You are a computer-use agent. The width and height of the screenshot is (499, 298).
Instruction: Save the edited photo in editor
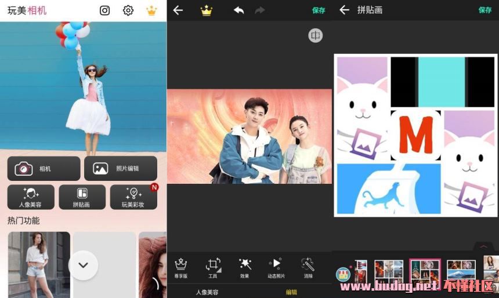coord(318,10)
